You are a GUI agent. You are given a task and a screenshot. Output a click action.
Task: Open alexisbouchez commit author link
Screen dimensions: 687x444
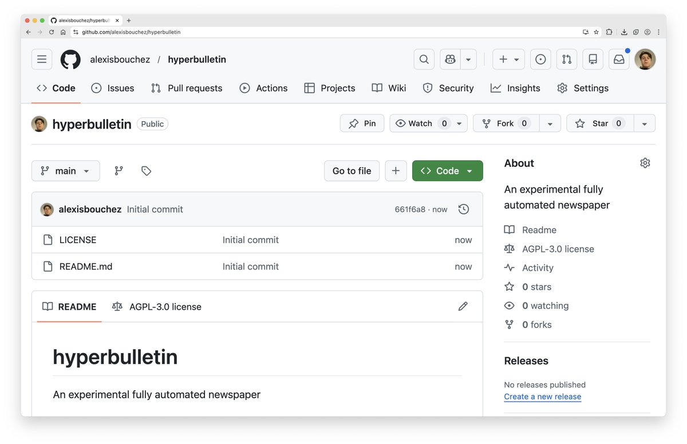[x=90, y=209]
